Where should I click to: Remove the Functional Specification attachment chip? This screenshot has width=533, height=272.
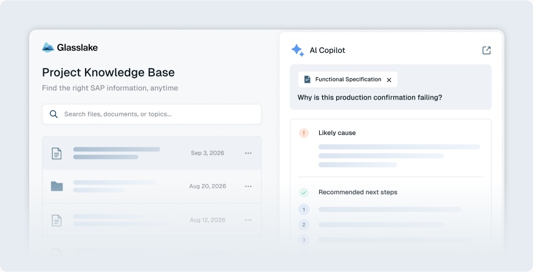pos(389,80)
